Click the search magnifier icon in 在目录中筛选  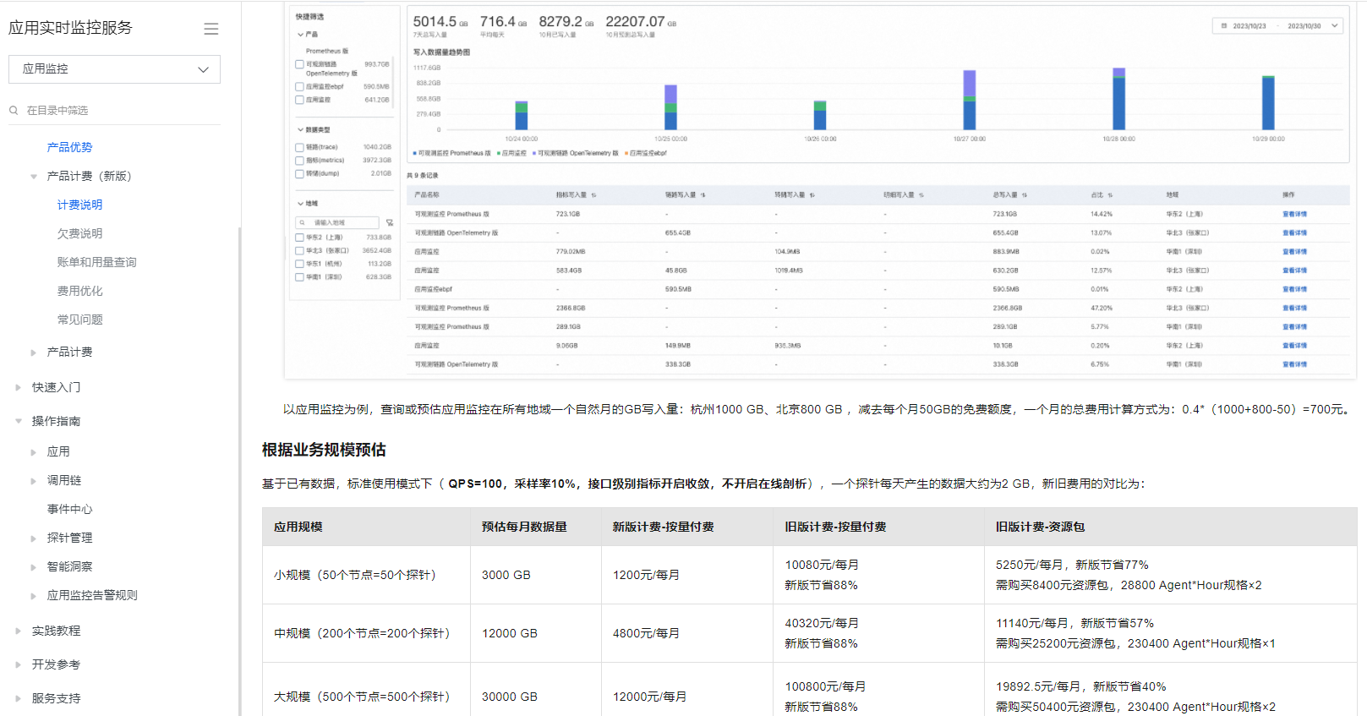click(14, 110)
